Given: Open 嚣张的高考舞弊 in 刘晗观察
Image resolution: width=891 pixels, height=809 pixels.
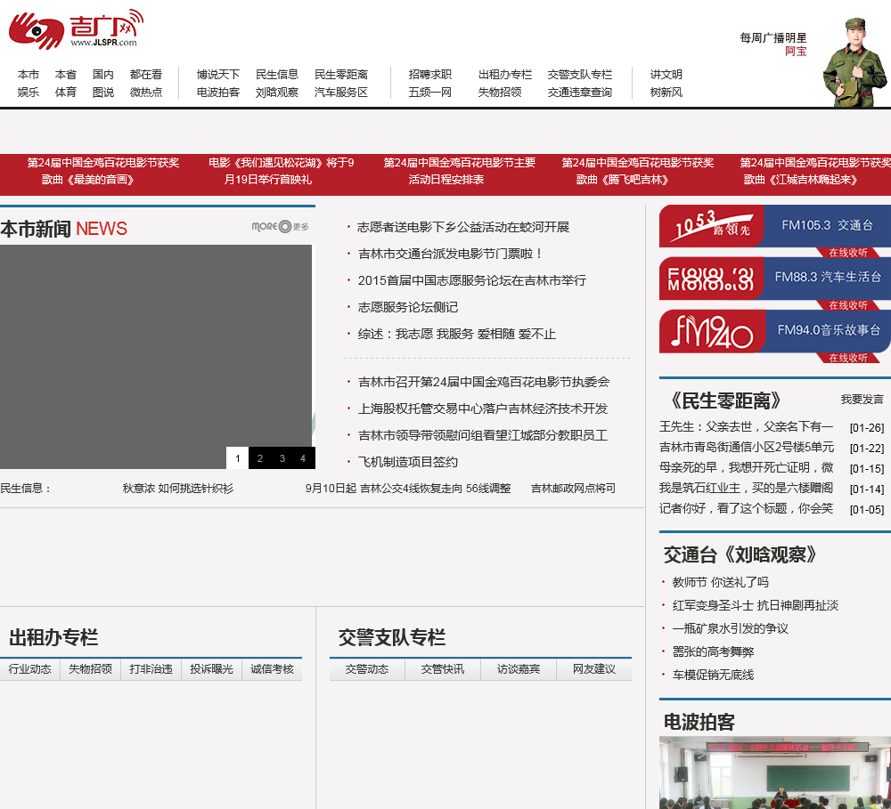Looking at the screenshot, I should coord(713,651).
